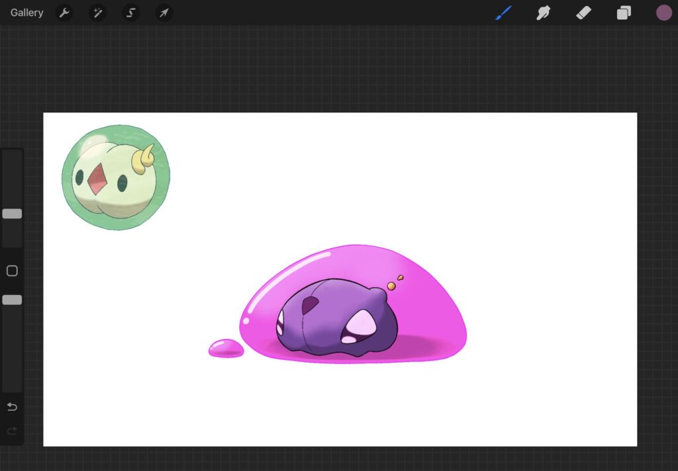
Task: Activate the Transform arrow tool
Action: click(x=164, y=13)
